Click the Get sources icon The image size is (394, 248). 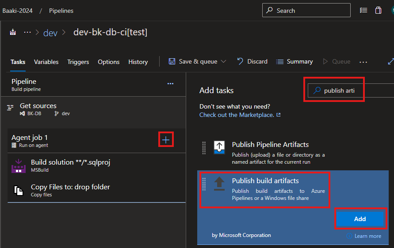click(x=10, y=108)
